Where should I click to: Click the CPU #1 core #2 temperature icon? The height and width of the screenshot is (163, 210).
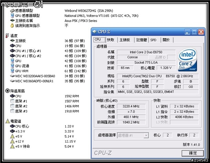[x=12, y=56]
